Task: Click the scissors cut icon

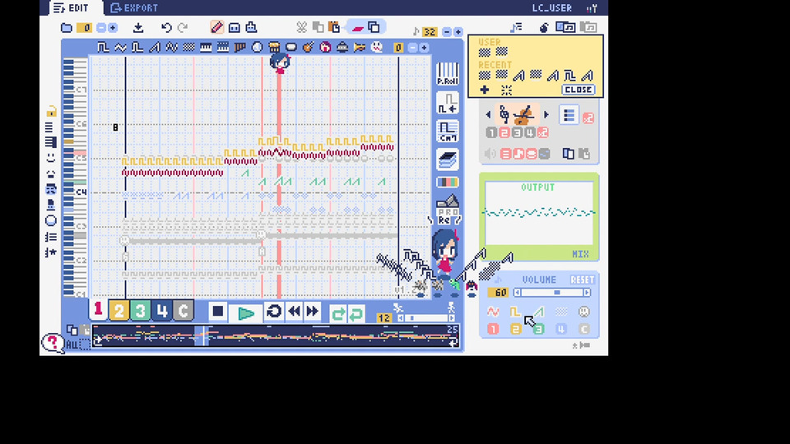Action: click(x=301, y=27)
